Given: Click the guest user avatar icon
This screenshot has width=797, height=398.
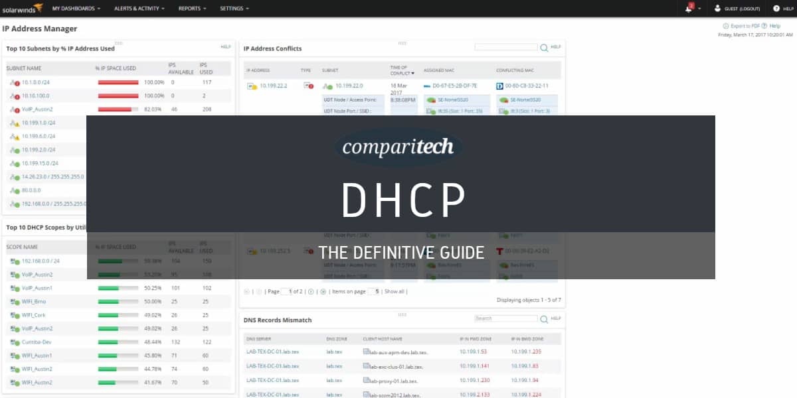Looking at the screenshot, I should (x=717, y=9).
